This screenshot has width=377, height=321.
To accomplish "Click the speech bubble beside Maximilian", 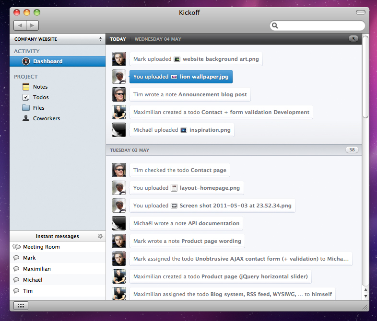I will tap(16, 269).
